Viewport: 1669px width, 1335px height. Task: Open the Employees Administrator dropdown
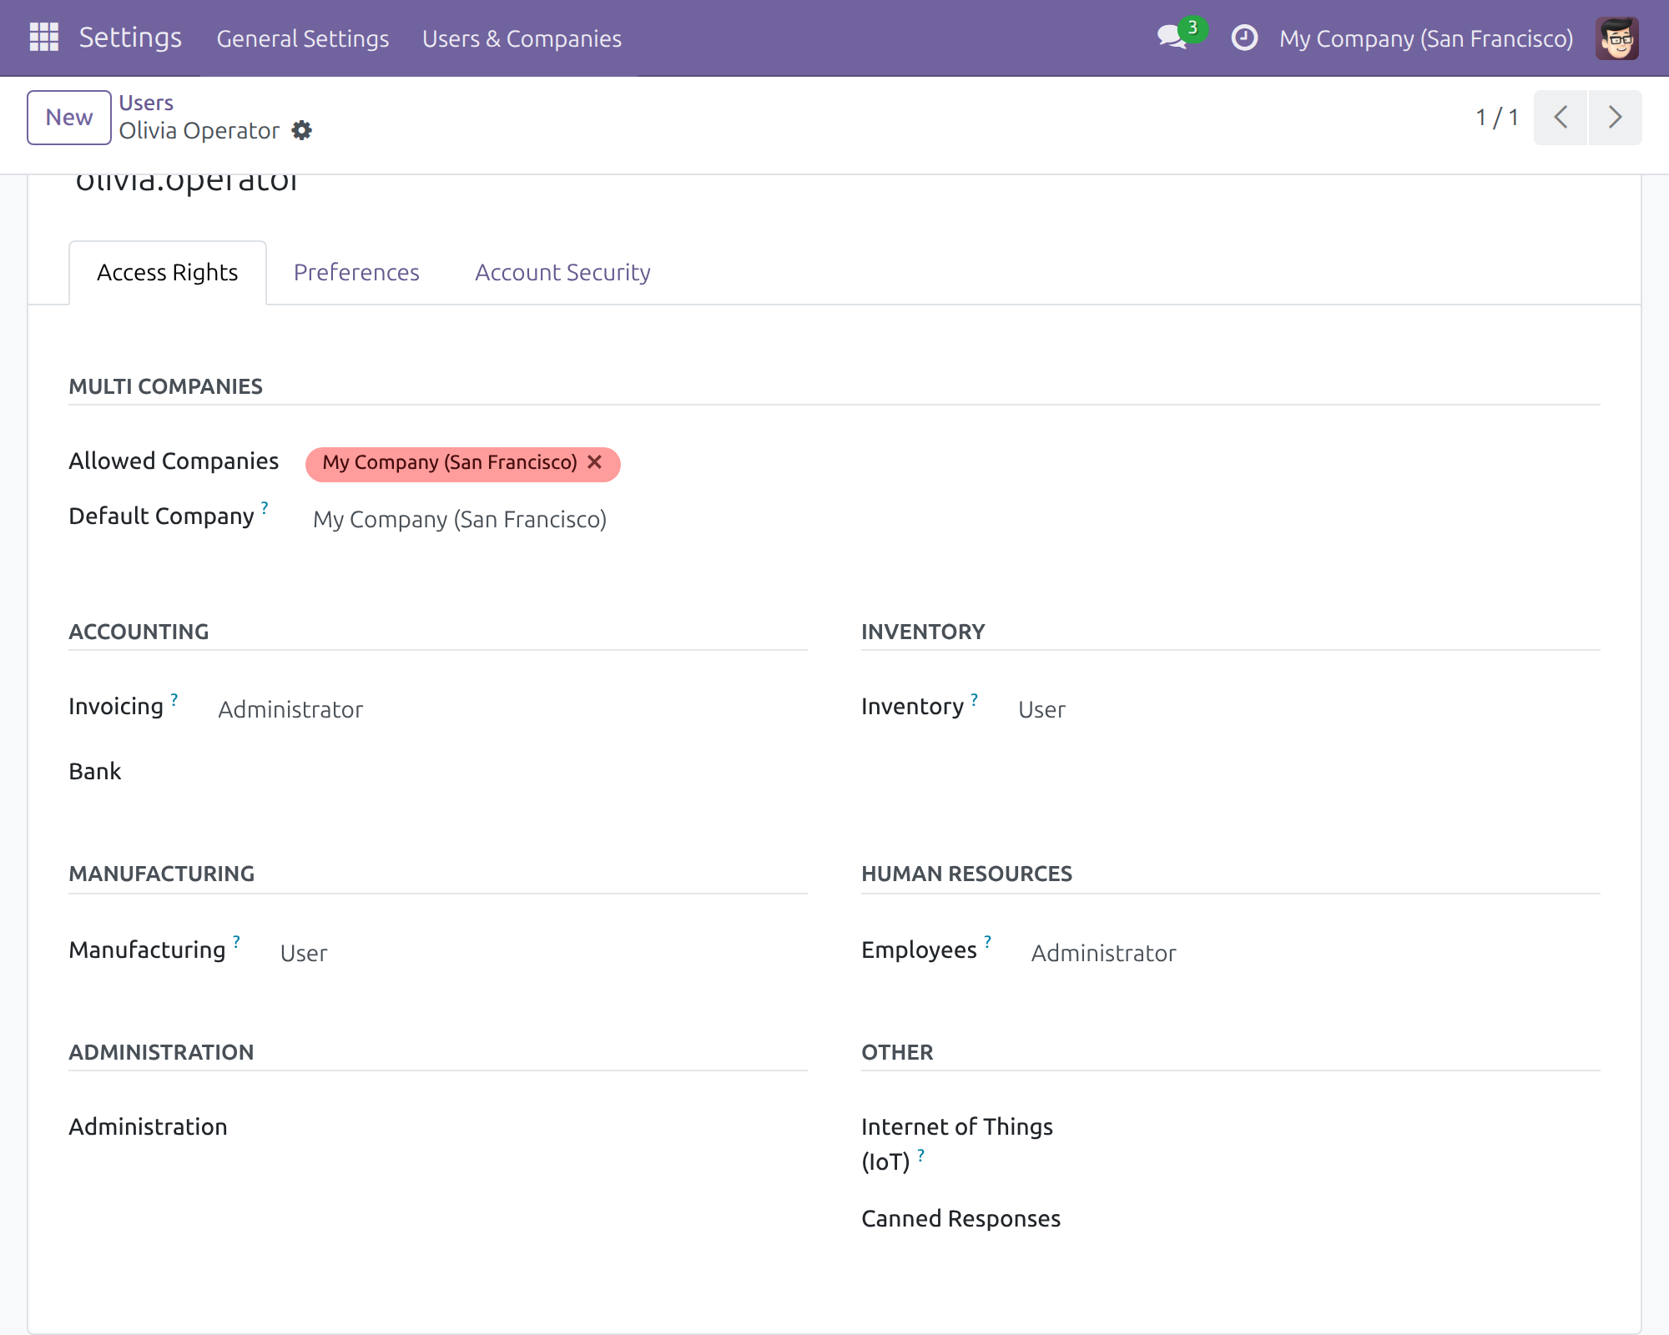tap(1312, 953)
